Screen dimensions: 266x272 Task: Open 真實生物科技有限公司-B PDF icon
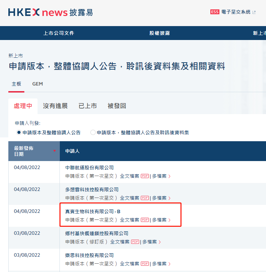(x=145, y=220)
